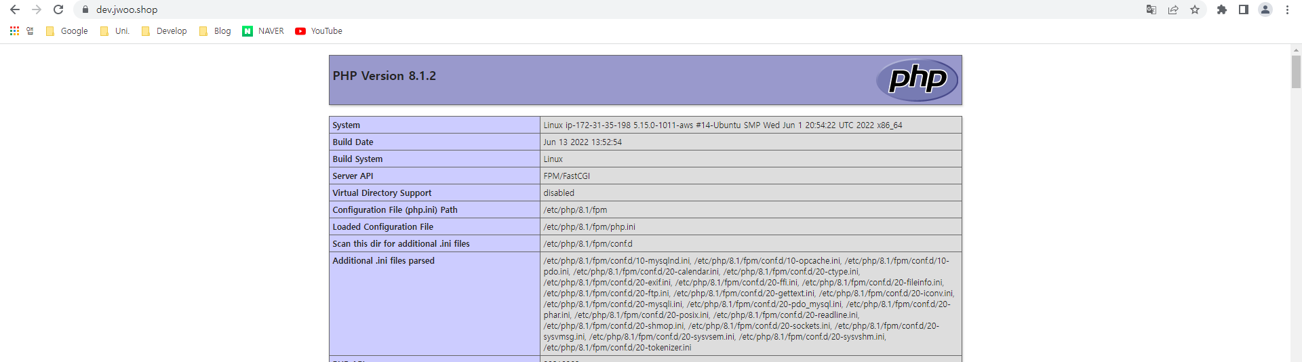Open Chrome three-dot menu

point(1287,9)
